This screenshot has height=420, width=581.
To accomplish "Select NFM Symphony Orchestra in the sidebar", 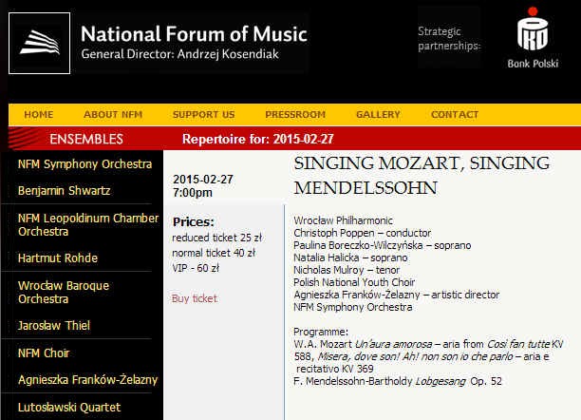I will pyautogui.click(x=84, y=164).
